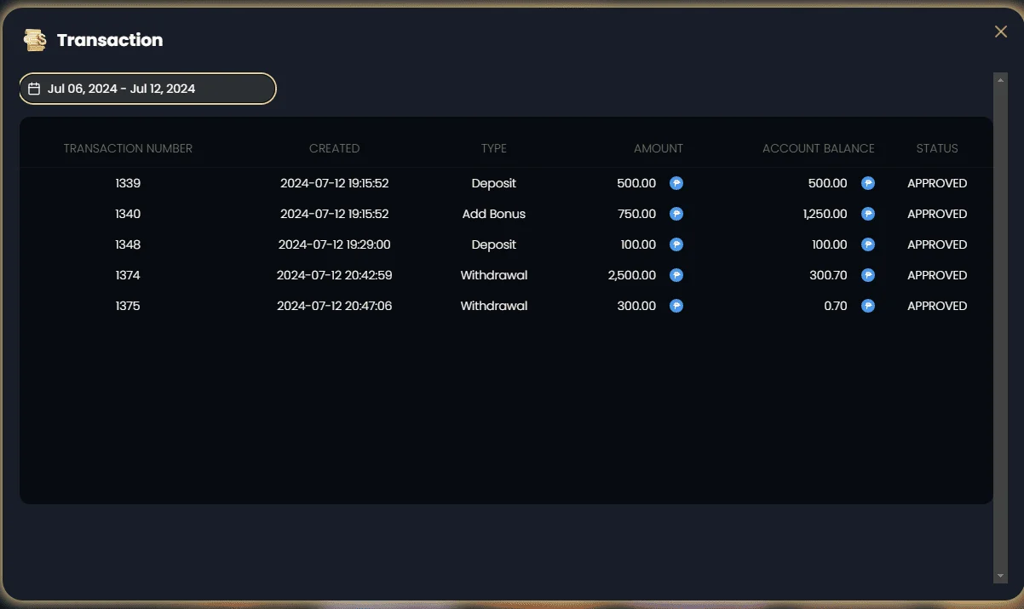Click the account balance 0.70
The height and width of the screenshot is (609, 1024).
coord(836,306)
